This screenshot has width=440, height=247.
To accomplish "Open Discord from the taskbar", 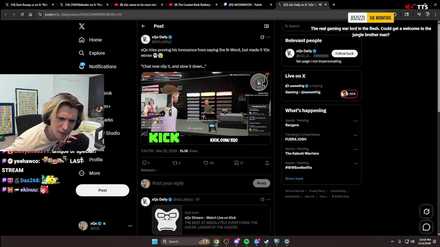I will pyautogui.click(x=236, y=242).
